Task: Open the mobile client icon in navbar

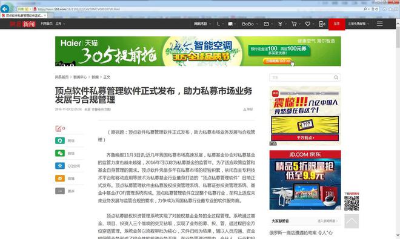Action: click(321, 24)
